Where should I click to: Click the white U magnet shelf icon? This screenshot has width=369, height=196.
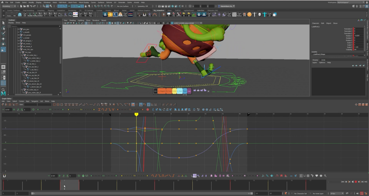[x=145, y=15]
